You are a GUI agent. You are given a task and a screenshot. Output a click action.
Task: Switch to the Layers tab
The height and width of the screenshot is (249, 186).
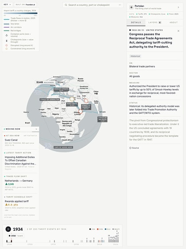155,23
